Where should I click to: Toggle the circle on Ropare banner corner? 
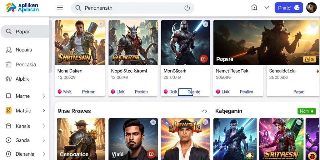[x=313, y=24]
